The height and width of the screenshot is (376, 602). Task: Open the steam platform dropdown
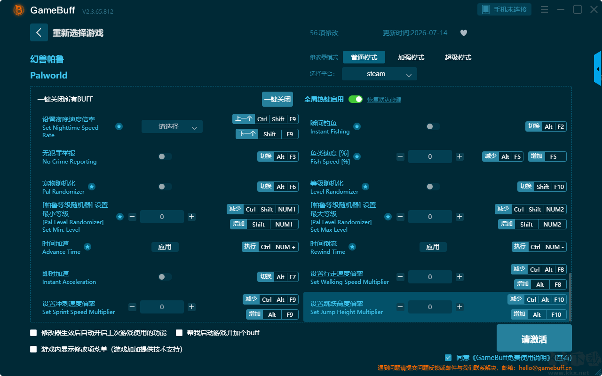pyautogui.click(x=380, y=74)
